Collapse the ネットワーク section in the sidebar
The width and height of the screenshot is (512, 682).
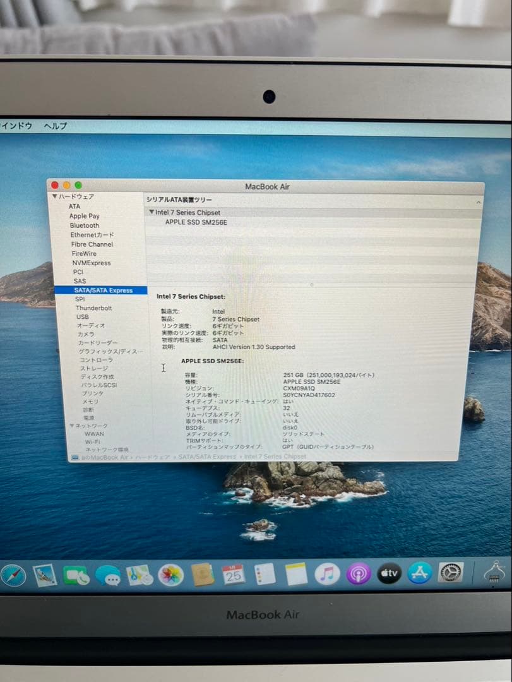(x=73, y=425)
